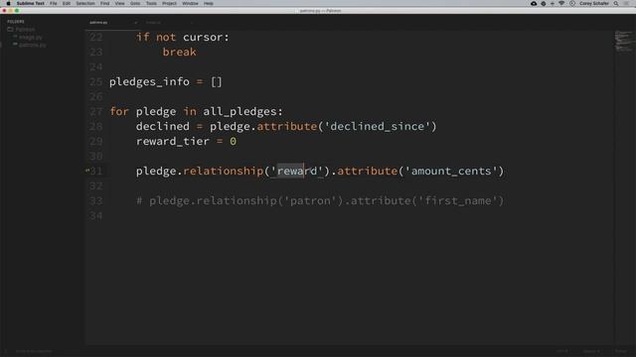Click the round icon beside the cloud icon

point(544,3)
